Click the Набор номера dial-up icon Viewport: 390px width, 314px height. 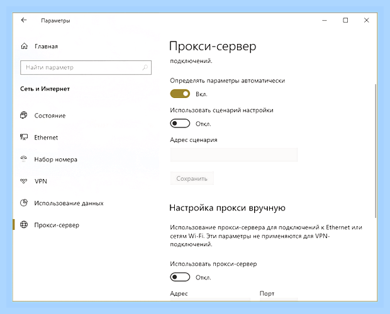pos(24,159)
